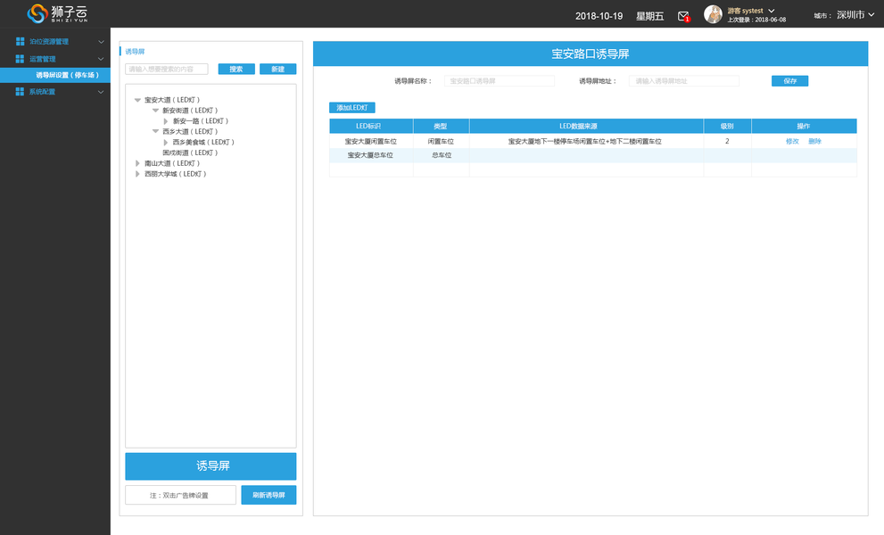This screenshot has width=884, height=535.
Task: Click the 添加LED灯 button
Action: tap(351, 108)
